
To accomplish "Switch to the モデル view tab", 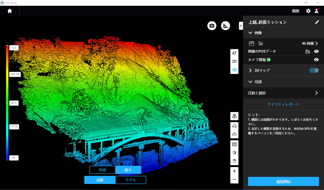I will [131, 180].
